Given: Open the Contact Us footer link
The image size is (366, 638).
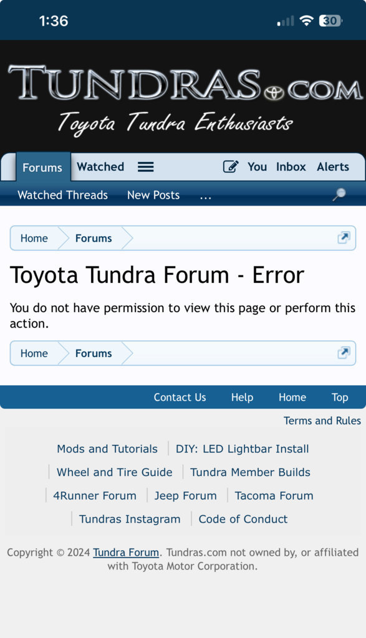Looking at the screenshot, I should (180, 397).
